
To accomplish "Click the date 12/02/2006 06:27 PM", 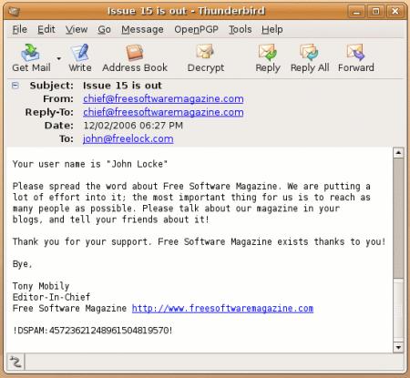I will [x=133, y=126].
